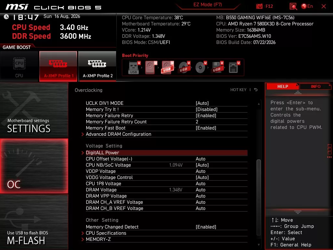The height and width of the screenshot is (250, 333).
Task: Switch to the INFO tab
Action: [315, 87]
